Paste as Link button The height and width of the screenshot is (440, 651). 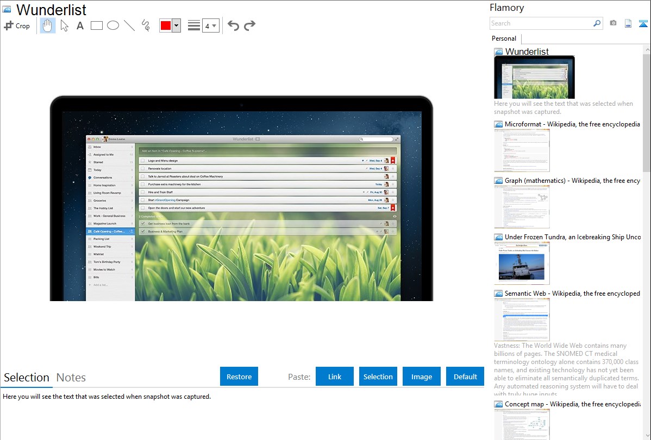335,377
